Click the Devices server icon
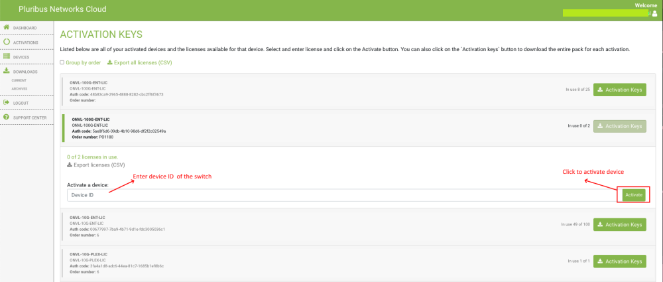This screenshot has width=663, height=282. coord(7,56)
